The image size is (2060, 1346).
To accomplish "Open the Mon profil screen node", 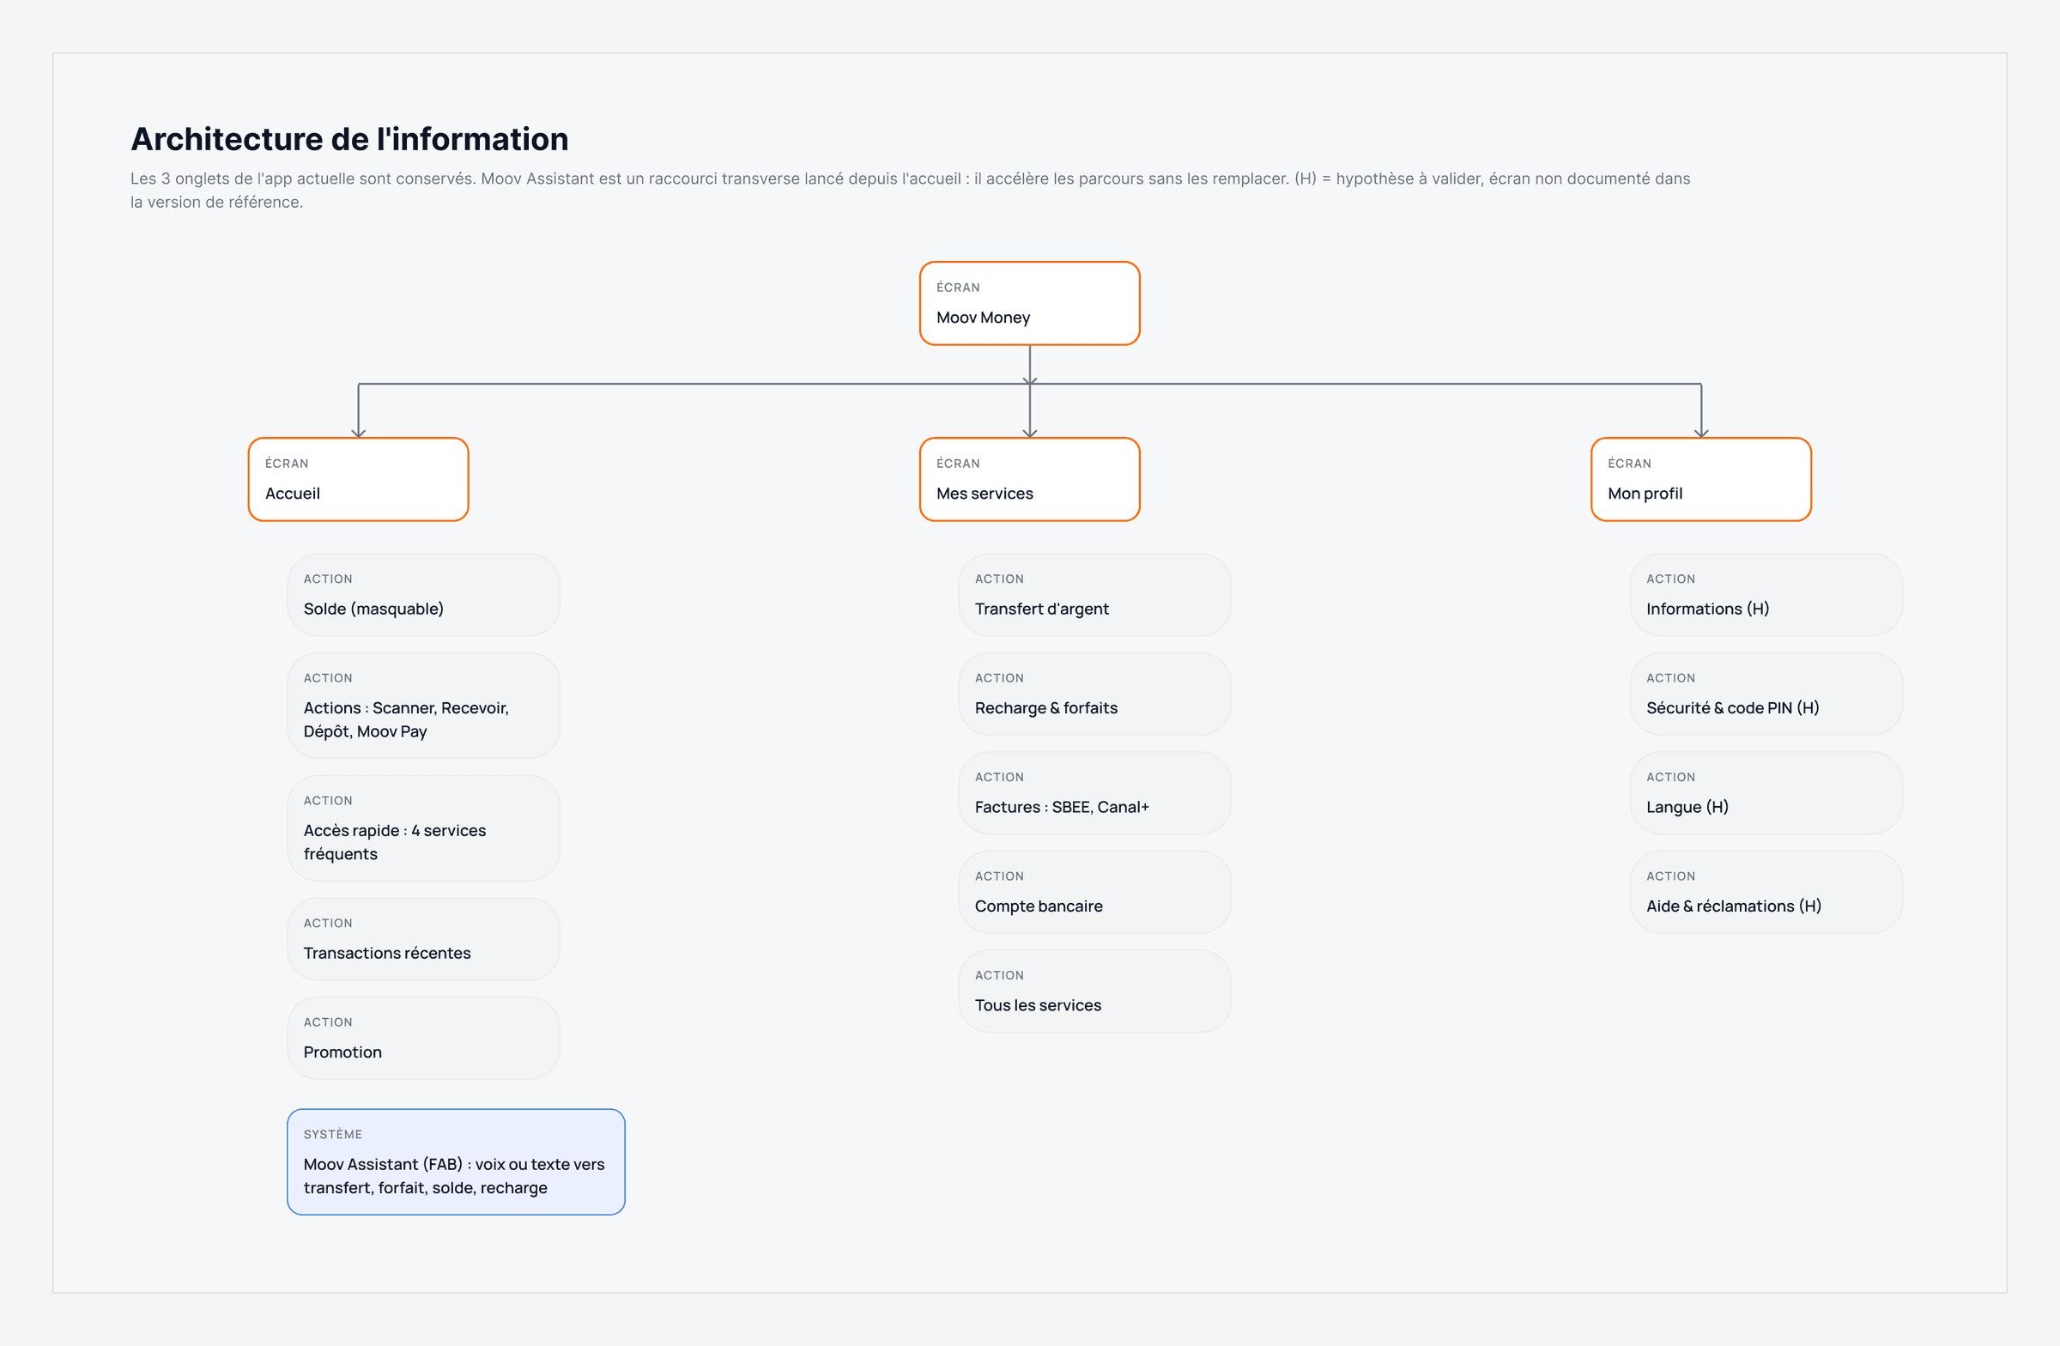I will pyautogui.click(x=1701, y=480).
